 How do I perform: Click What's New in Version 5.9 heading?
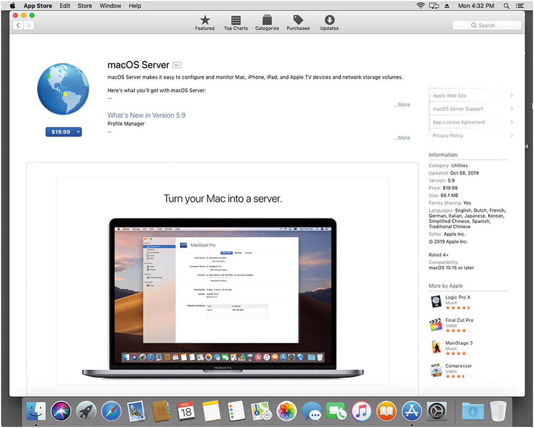tap(146, 115)
